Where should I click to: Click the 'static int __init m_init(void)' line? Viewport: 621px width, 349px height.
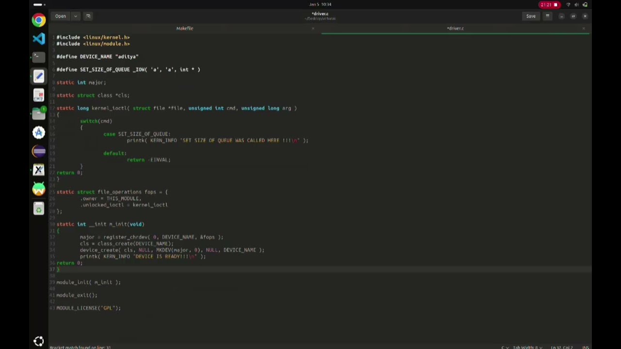pos(100,224)
